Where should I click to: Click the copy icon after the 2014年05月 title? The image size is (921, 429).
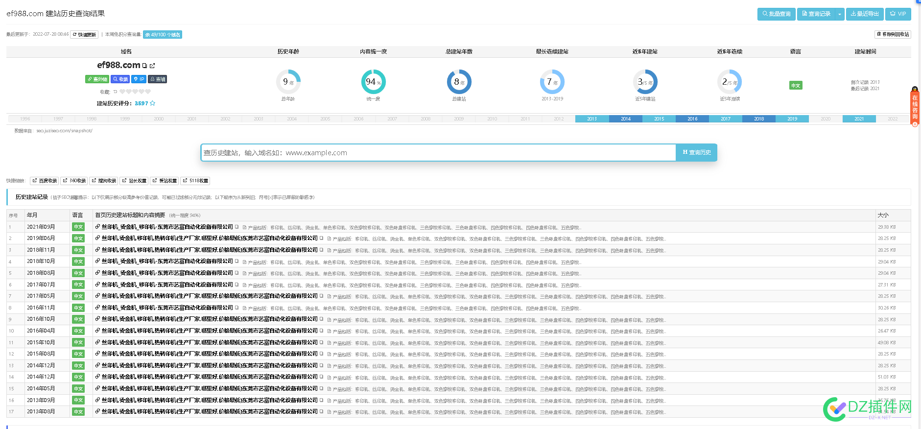[322, 388]
